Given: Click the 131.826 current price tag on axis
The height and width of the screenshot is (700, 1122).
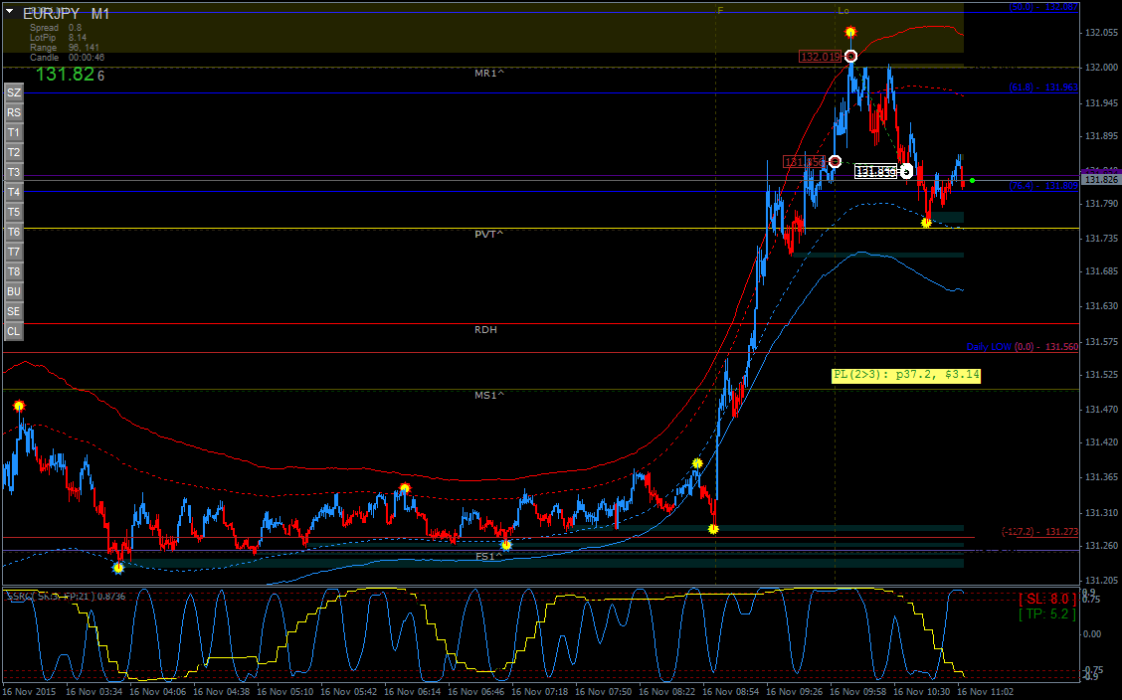Looking at the screenshot, I should pos(1100,180).
